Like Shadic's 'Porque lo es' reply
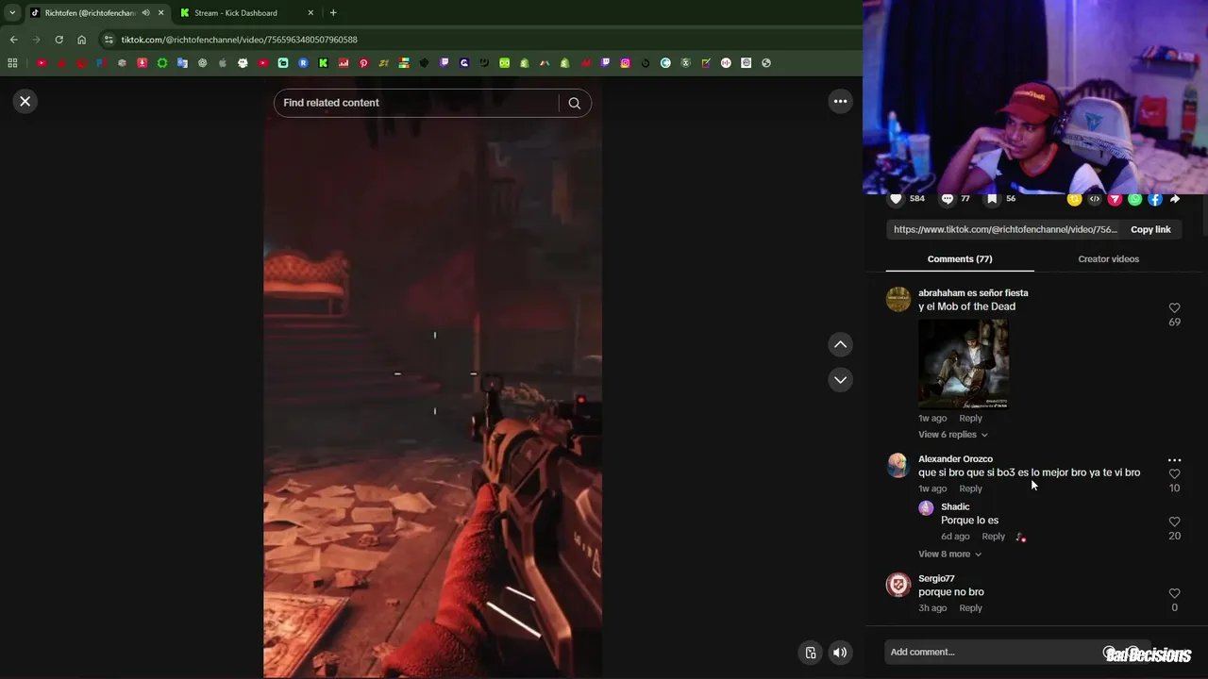Image resolution: width=1208 pixels, height=679 pixels. tap(1174, 522)
